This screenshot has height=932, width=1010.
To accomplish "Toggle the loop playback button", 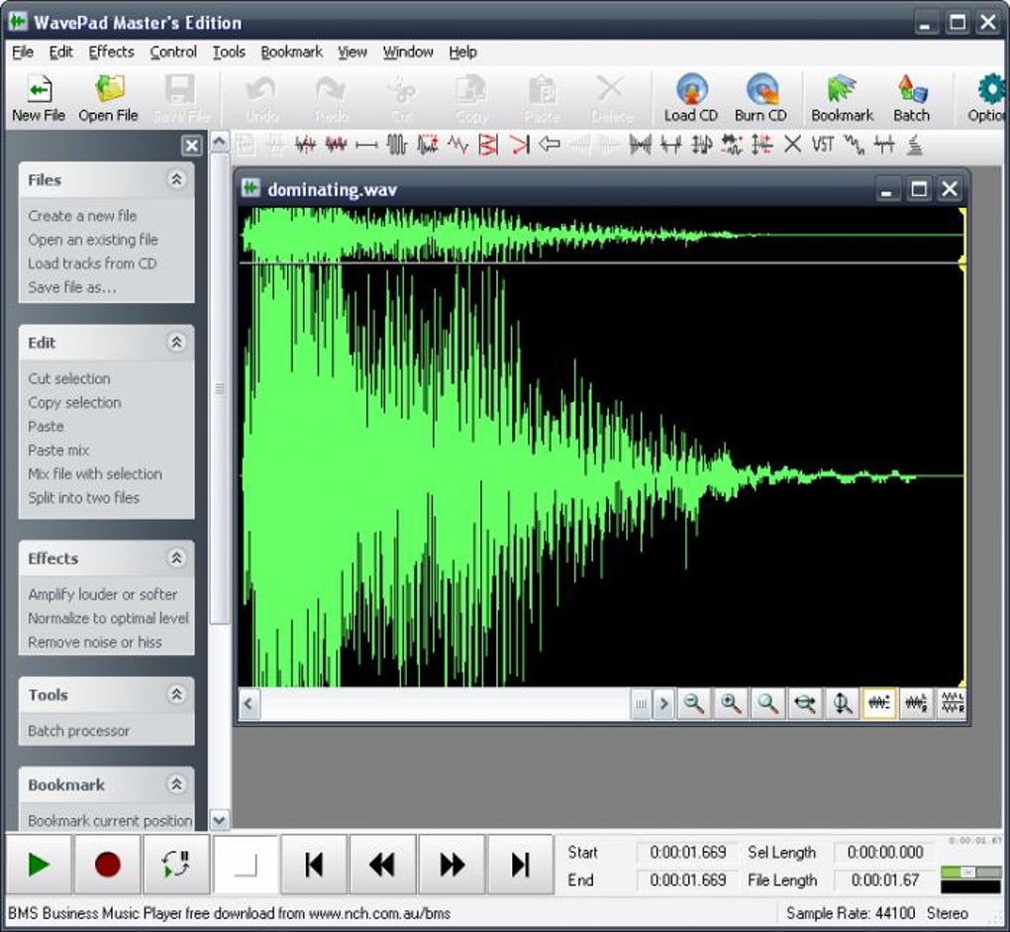I will (x=175, y=865).
